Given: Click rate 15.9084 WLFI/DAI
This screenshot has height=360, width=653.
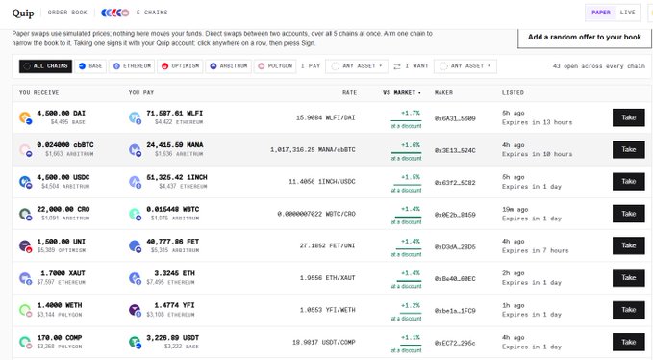Looking at the screenshot, I should [x=326, y=118].
